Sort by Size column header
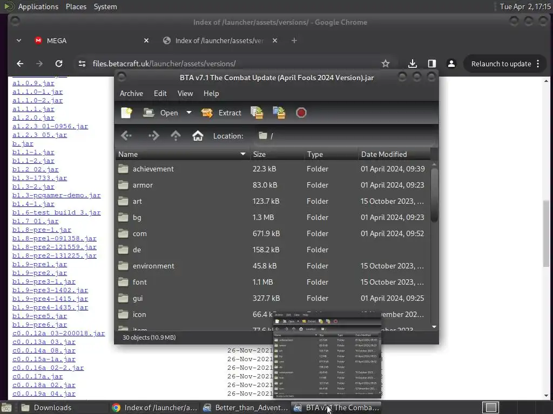 [277, 154]
